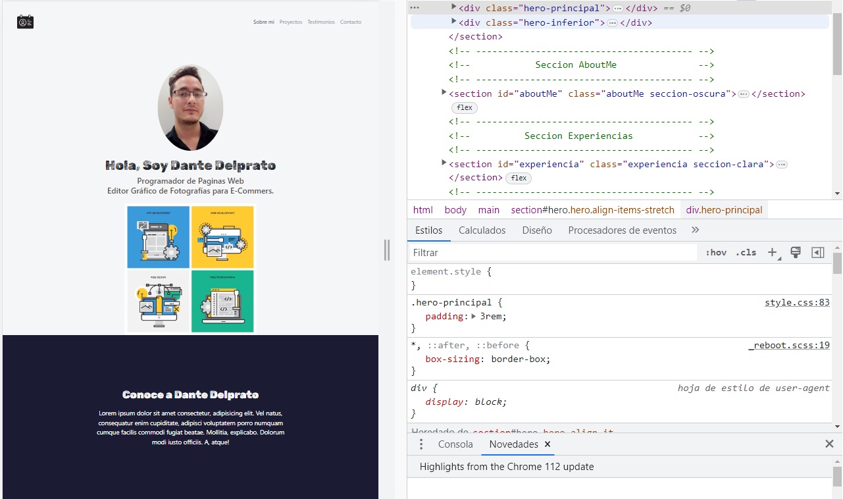Close the bottom drawer panel
This screenshot has height=499, width=843.
[x=829, y=444]
